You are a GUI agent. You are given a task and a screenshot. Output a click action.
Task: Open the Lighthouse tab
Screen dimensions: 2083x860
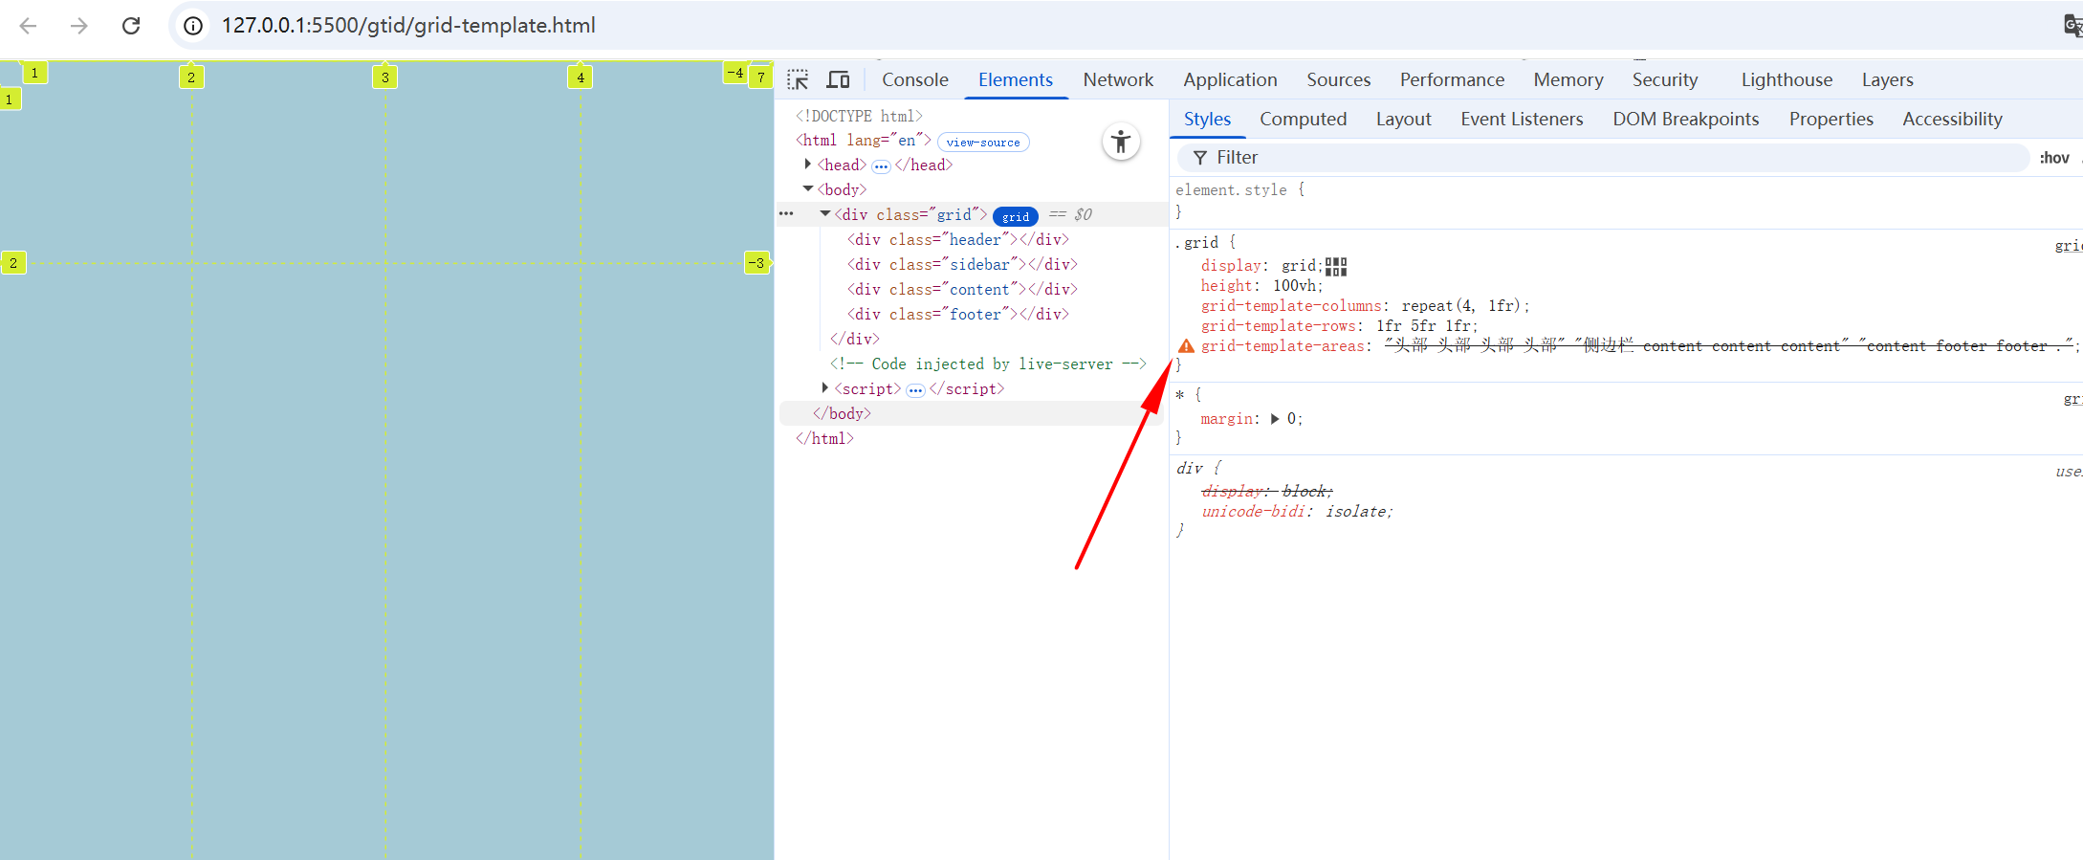point(1787,79)
